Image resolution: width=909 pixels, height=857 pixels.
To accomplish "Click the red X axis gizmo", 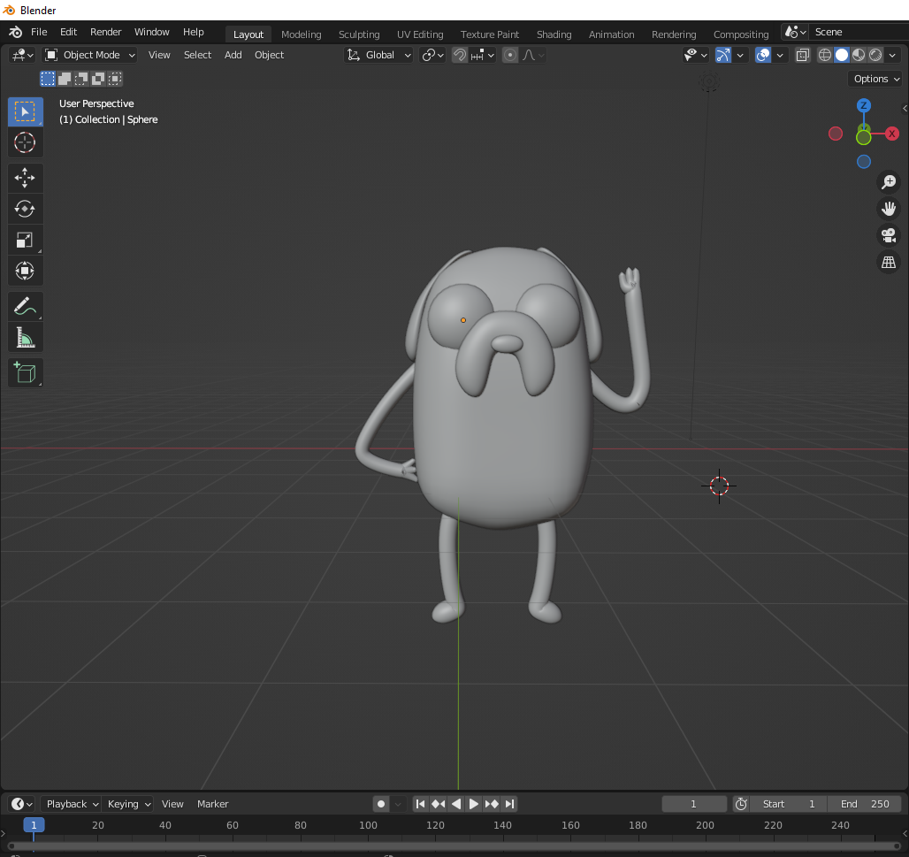I will (x=892, y=134).
